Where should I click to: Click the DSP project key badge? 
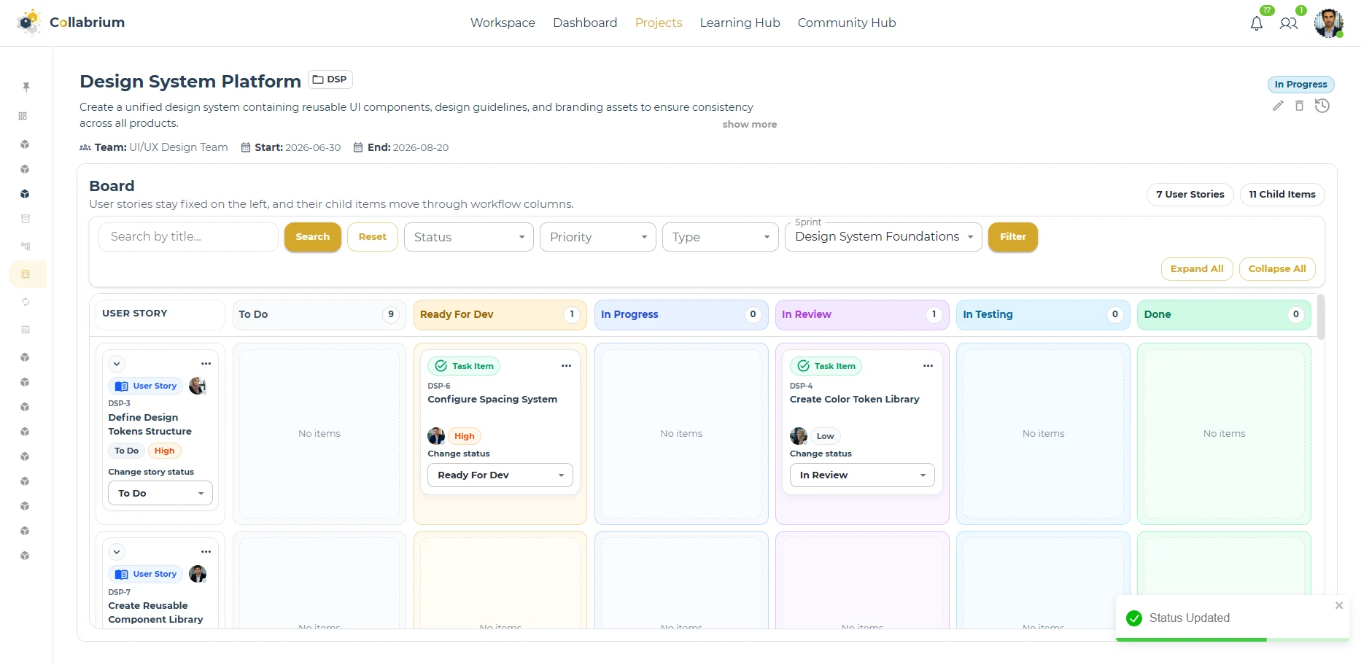pyautogui.click(x=330, y=79)
